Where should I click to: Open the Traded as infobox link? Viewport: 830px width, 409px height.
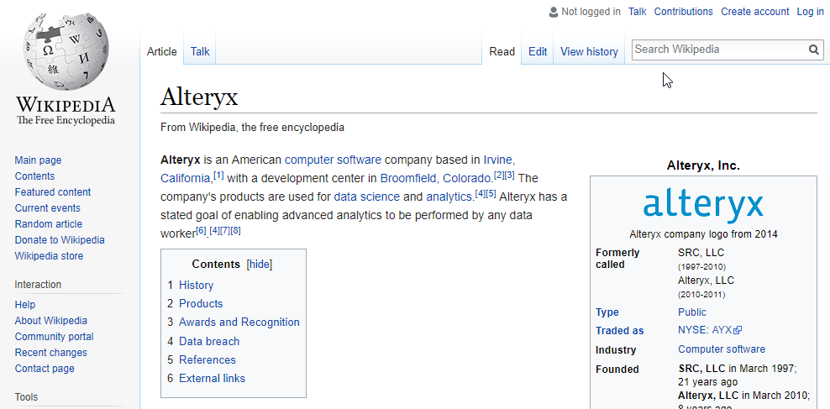pyautogui.click(x=619, y=331)
